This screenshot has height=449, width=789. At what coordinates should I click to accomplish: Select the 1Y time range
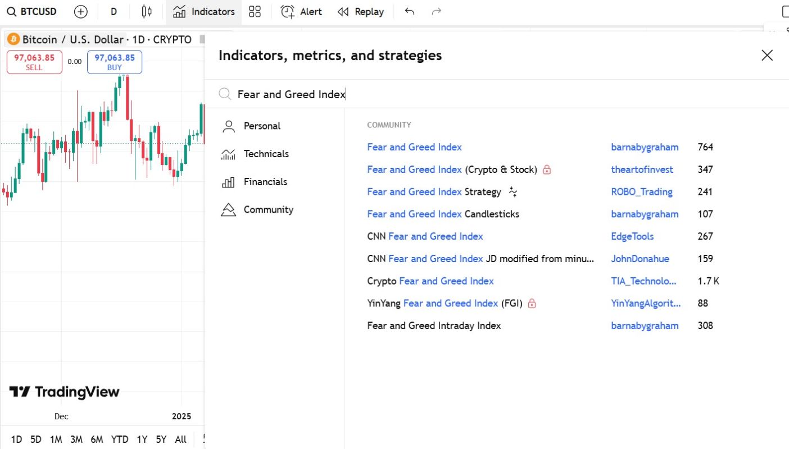click(142, 439)
